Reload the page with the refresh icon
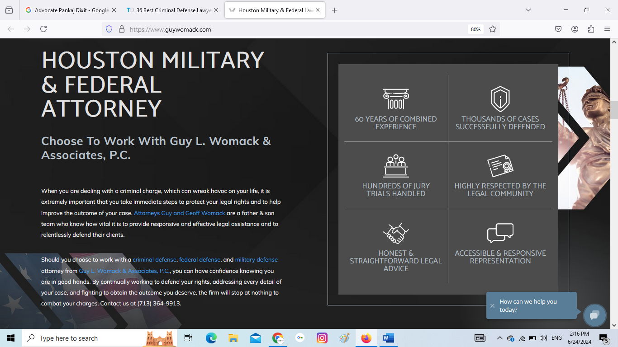Viewport: 618px width, 347px height. (43, 29)
